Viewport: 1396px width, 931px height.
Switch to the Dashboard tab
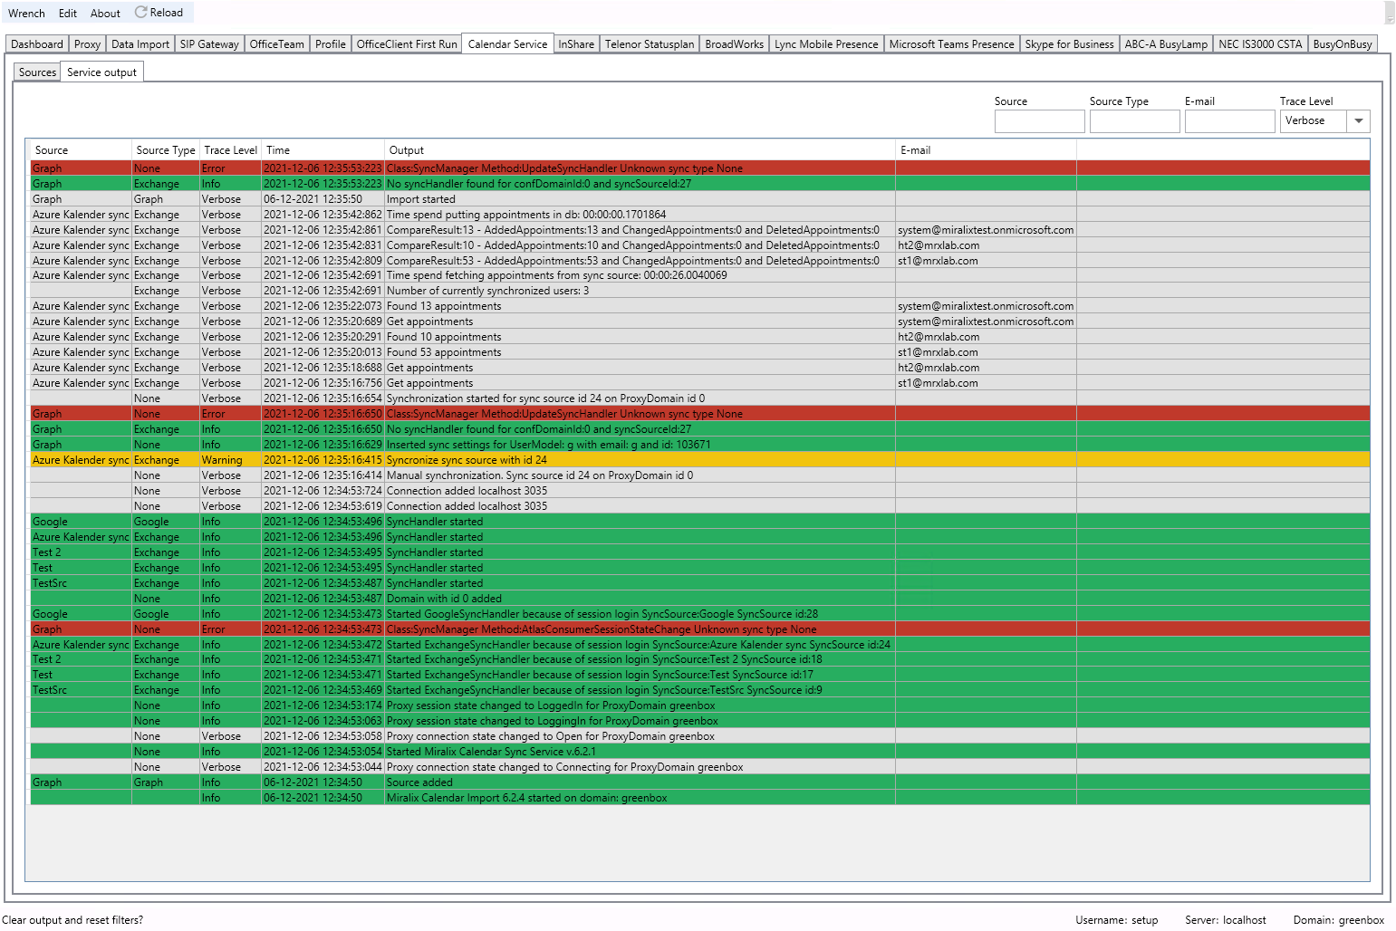point(37,44)
